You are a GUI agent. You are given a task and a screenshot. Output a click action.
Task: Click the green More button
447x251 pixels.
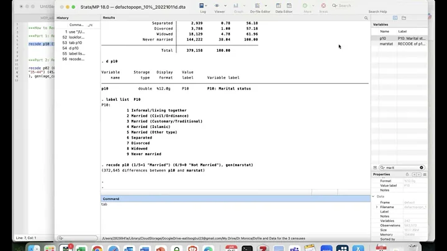pos(305,6)
